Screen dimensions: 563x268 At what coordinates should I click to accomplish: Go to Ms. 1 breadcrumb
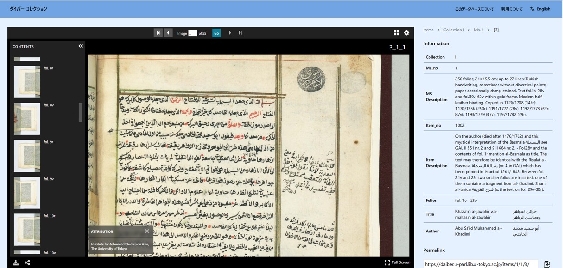click(479, 30)
